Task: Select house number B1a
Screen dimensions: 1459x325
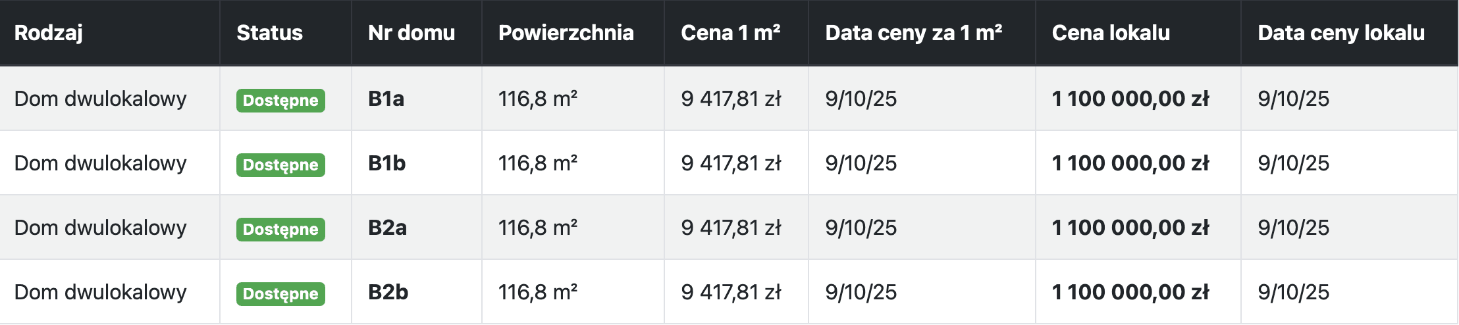Action: (386, 99)
